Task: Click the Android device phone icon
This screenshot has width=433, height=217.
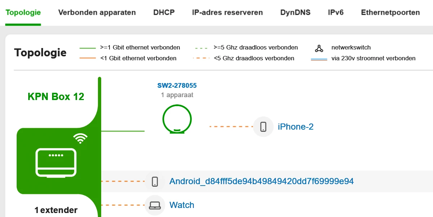Action: tap(155, 181)
